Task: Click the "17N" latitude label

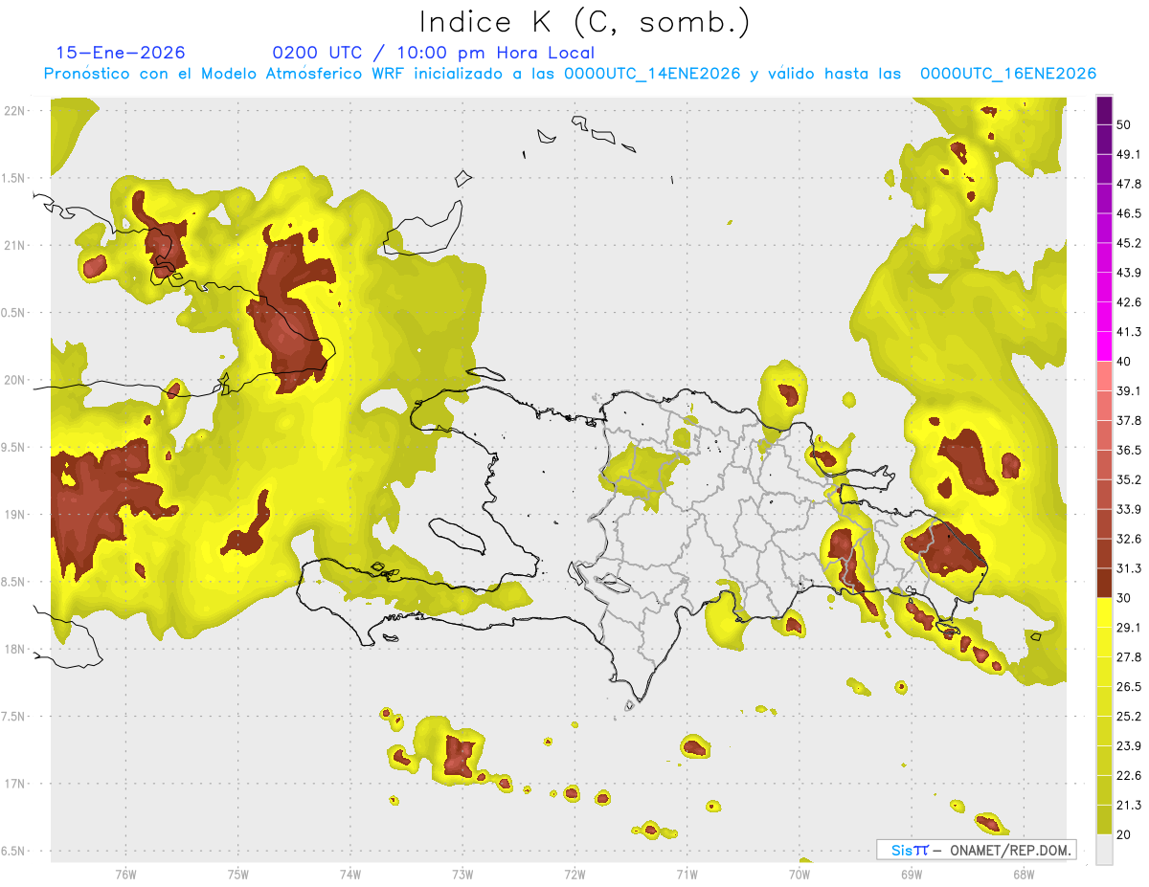Action: pyautogui.click(x=15, y=784)
